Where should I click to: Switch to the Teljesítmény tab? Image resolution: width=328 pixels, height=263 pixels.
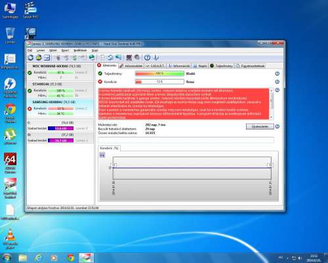coord(221,66)
